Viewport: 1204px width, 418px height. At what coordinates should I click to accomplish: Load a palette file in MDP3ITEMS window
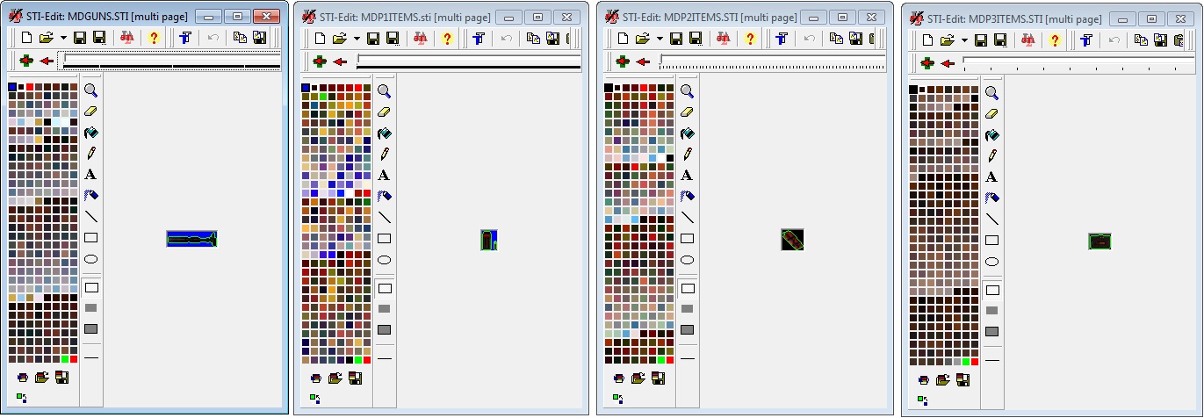(x=943, y=380)
